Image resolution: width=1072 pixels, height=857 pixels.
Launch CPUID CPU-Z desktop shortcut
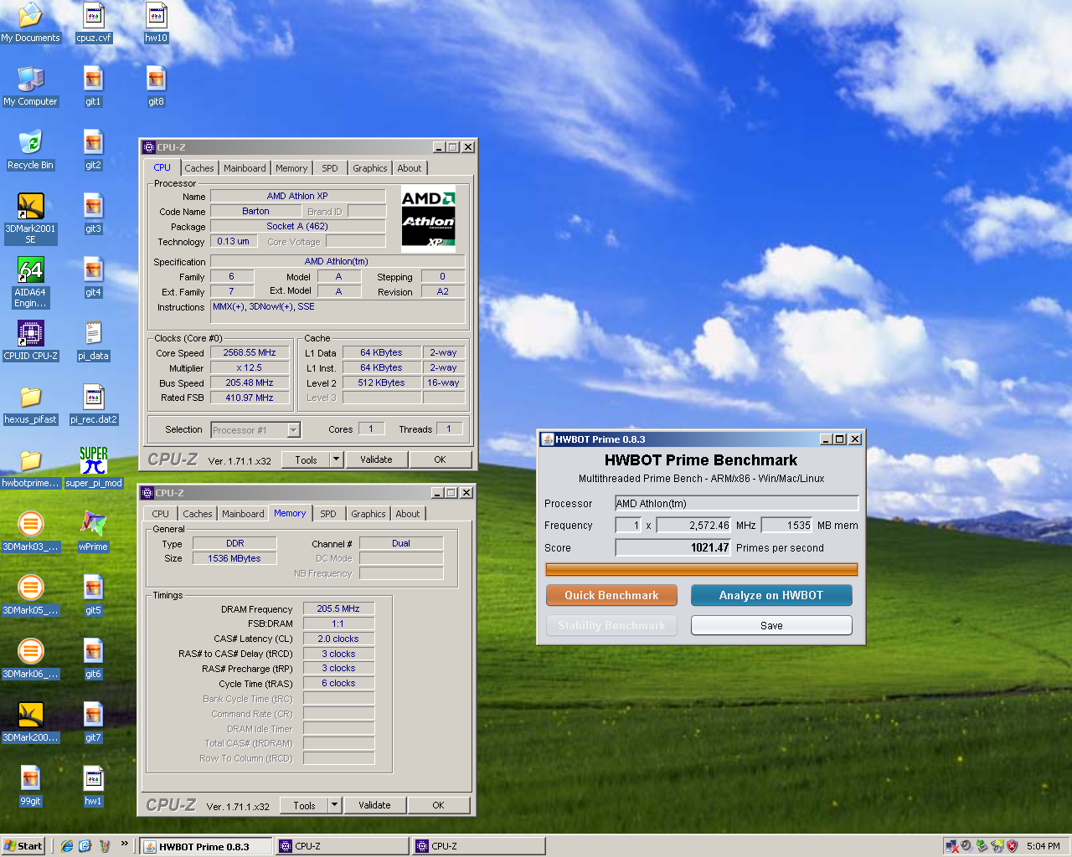click(30, 341)
